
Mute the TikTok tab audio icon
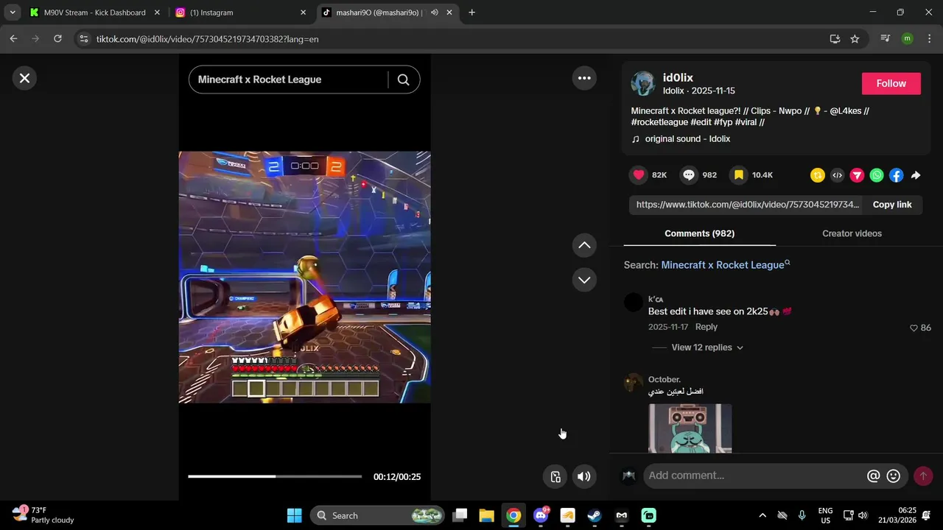[x=435, y=13]
